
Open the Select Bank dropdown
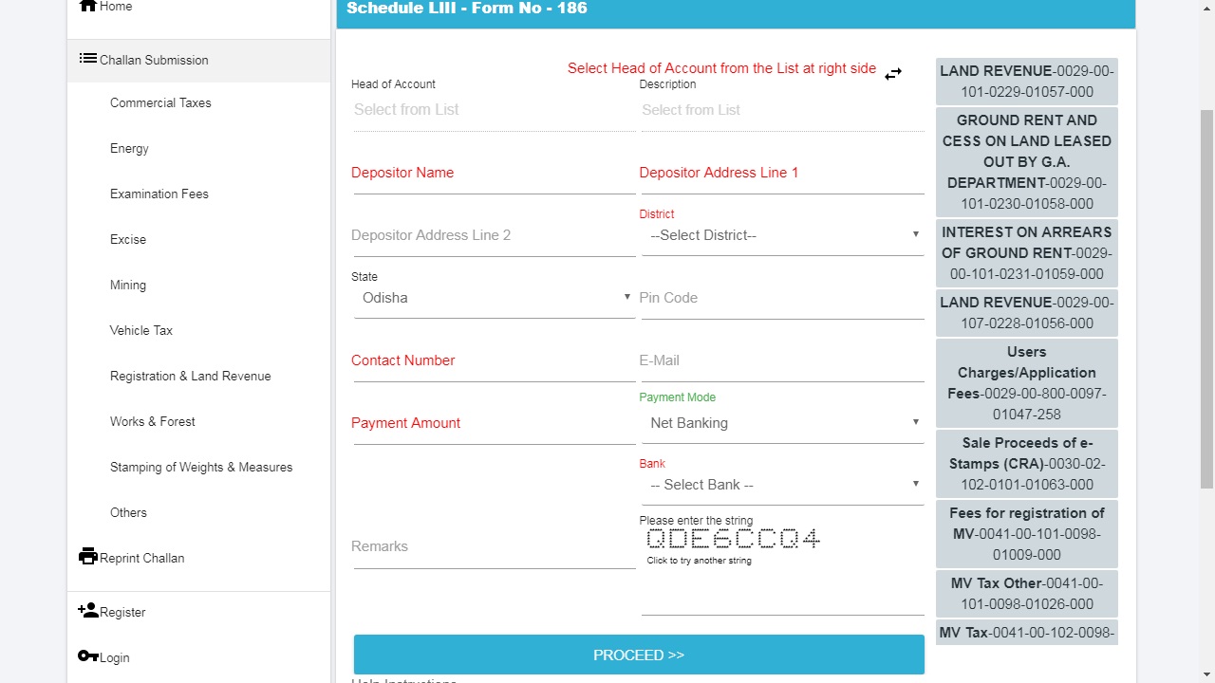pyautogui.click(x=782, y=485)
